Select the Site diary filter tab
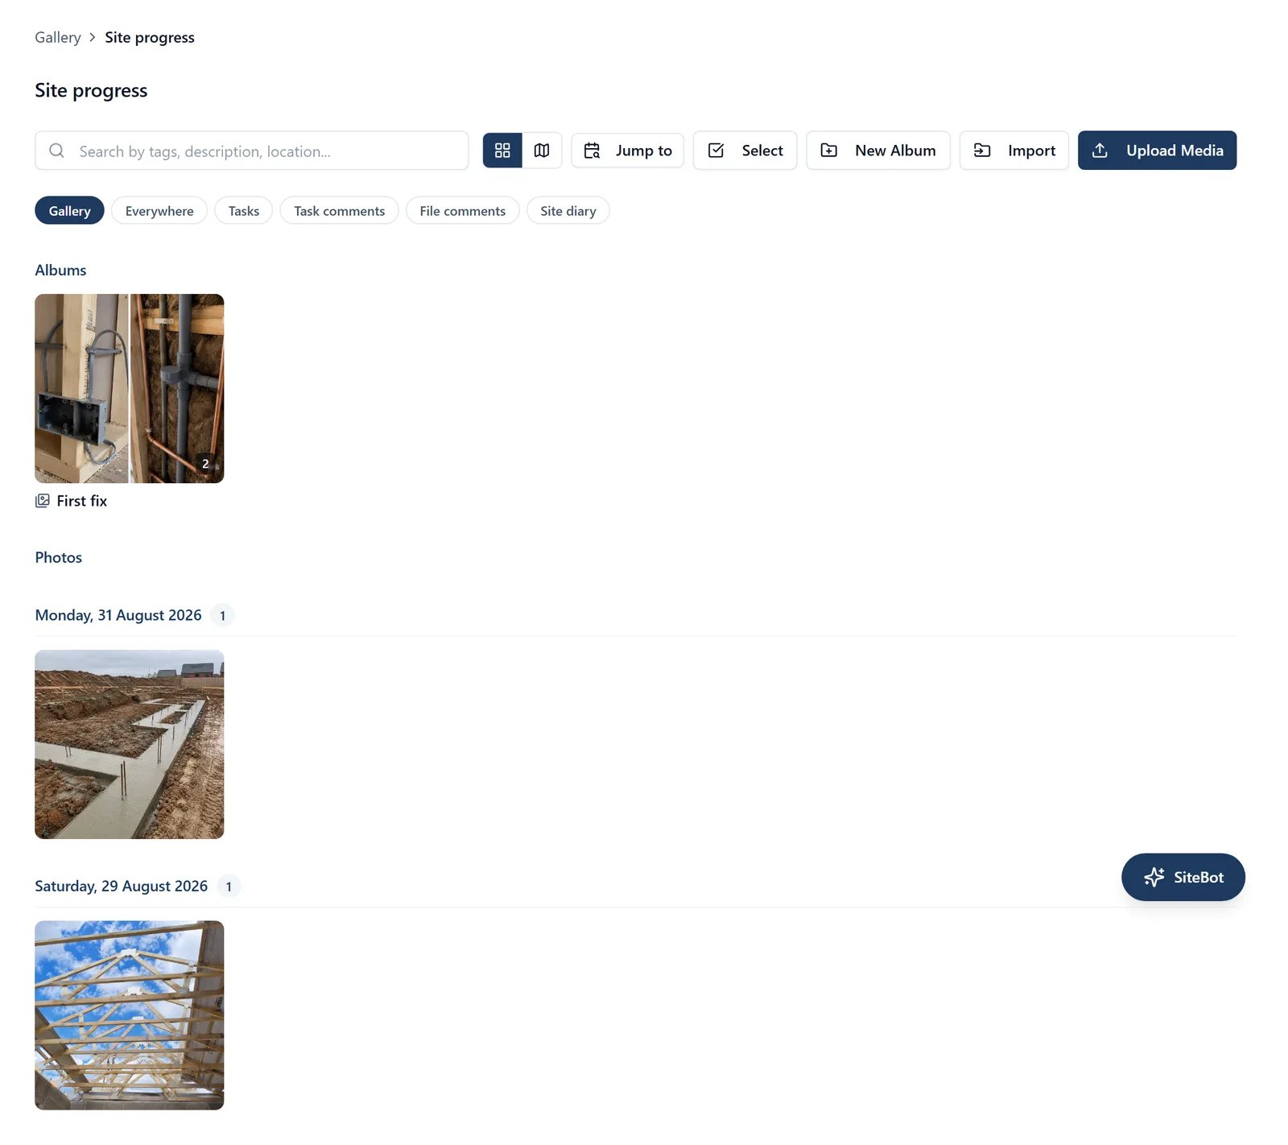 (x=568, y=210)
